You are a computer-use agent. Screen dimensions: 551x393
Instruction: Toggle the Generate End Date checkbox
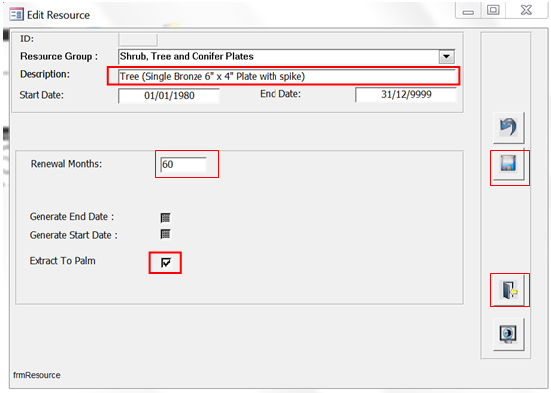[165, 218]
